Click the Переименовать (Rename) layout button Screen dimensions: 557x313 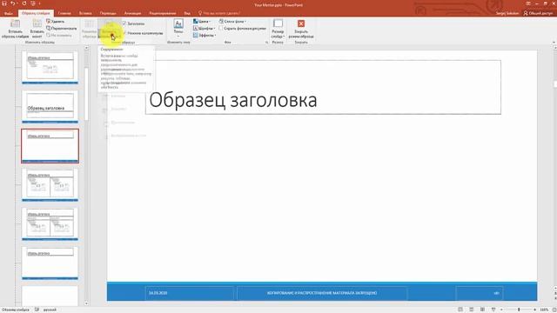pos(62,29)
